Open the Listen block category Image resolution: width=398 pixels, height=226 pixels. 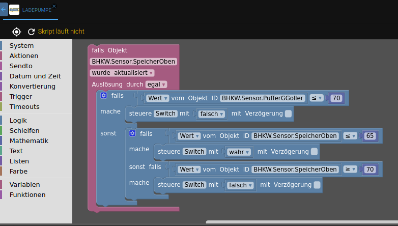coord(19,161)
